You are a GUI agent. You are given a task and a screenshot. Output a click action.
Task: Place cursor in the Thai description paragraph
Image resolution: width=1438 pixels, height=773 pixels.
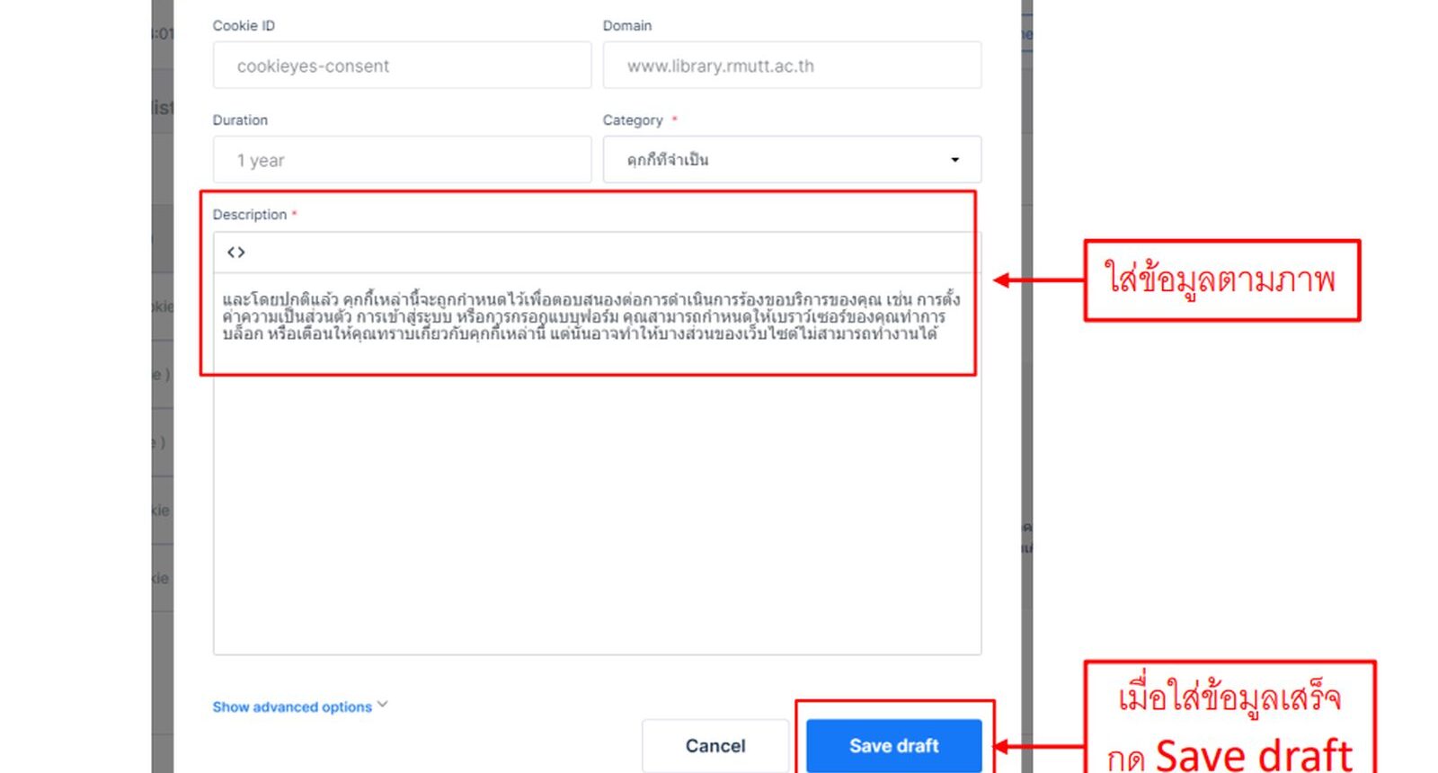pos(591,316)
